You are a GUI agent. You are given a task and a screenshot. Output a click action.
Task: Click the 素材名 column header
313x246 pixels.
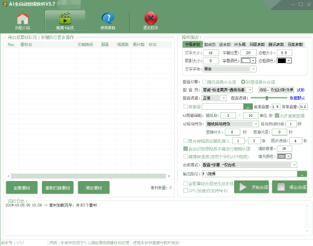(x=26, y=44)
